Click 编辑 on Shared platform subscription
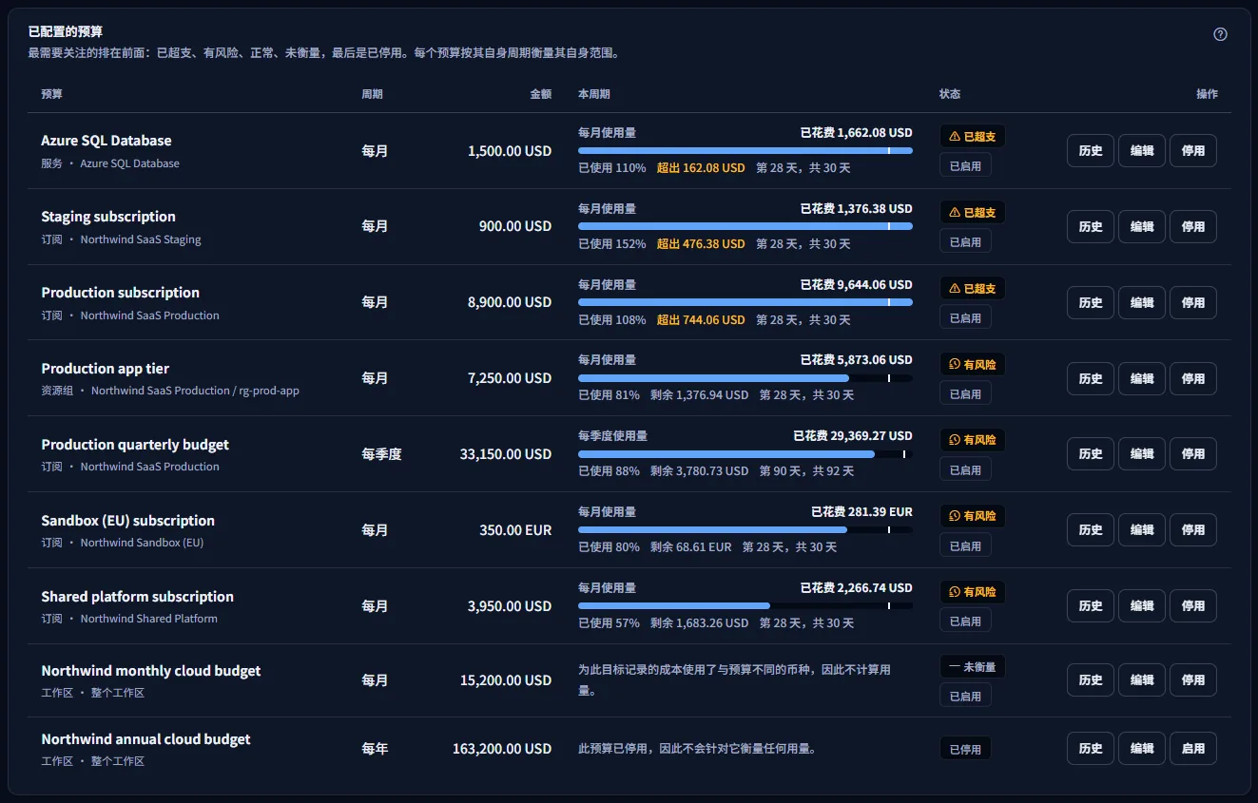Image resolution: width=1258 pixels, height=803 pixels. [1142, 606]
